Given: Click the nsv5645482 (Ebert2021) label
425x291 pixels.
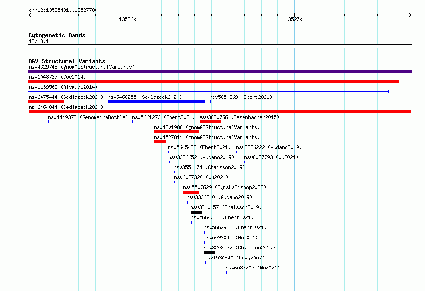Looking at the screenshot, I should point(199,147).
